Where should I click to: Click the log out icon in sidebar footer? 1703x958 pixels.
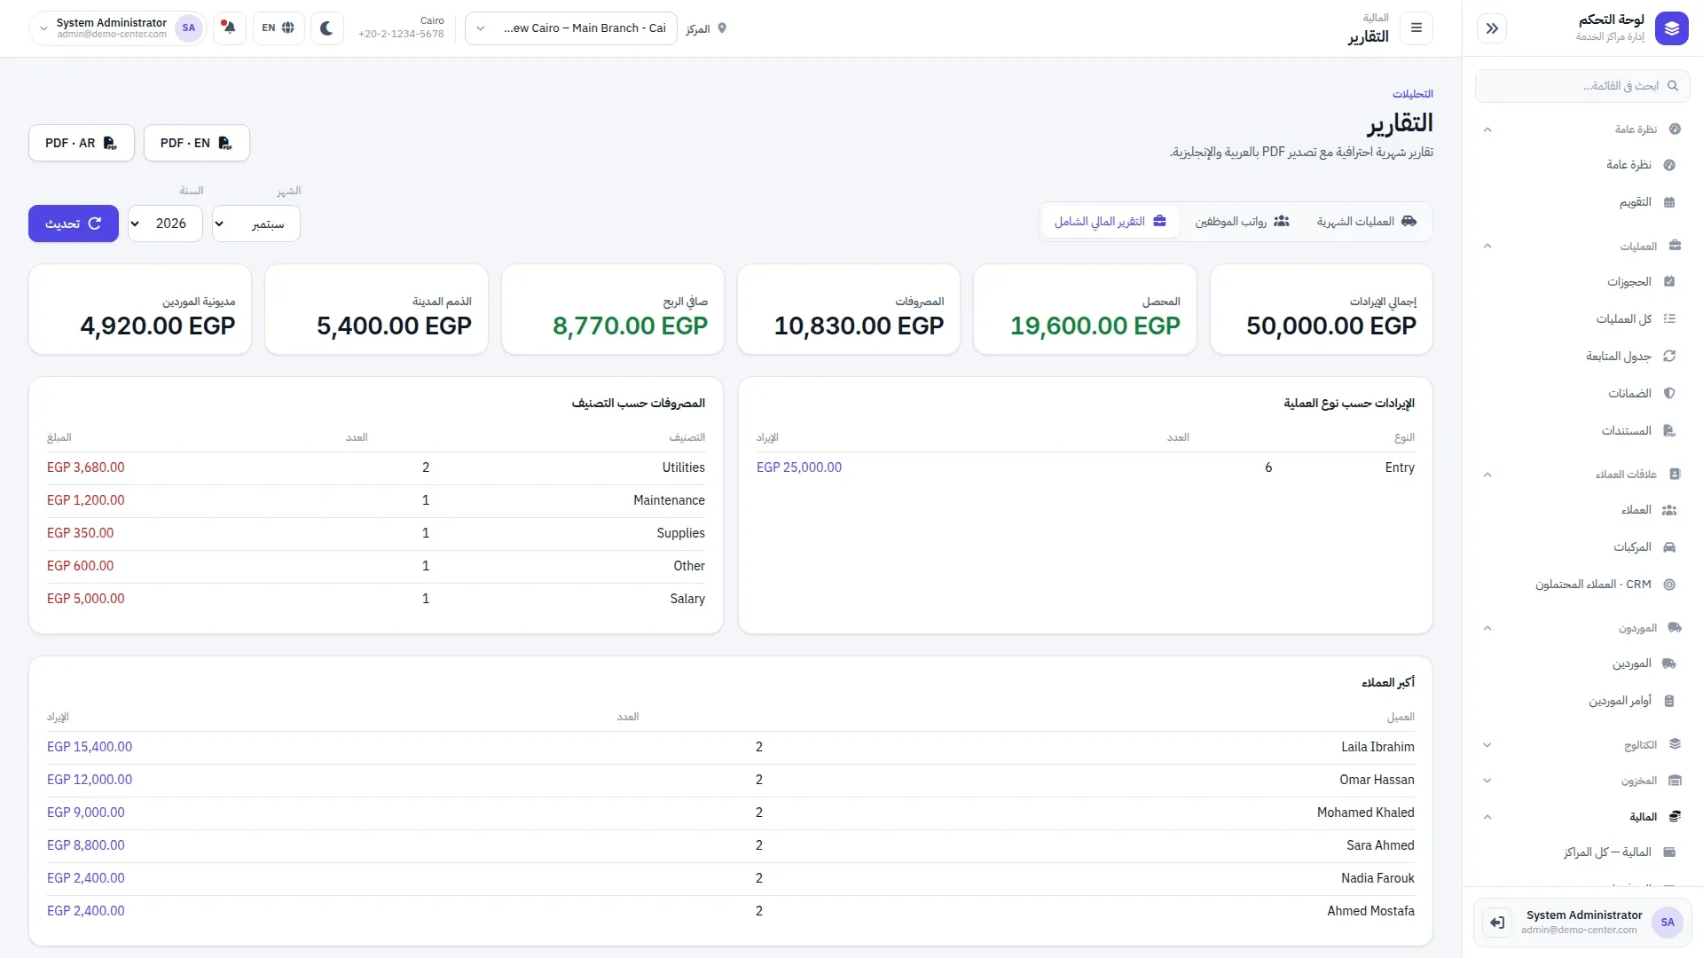pyautogui.click(x=1497, y=923)
